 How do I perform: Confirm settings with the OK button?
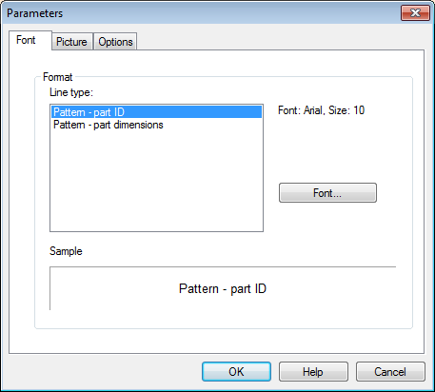coord(236,371)
